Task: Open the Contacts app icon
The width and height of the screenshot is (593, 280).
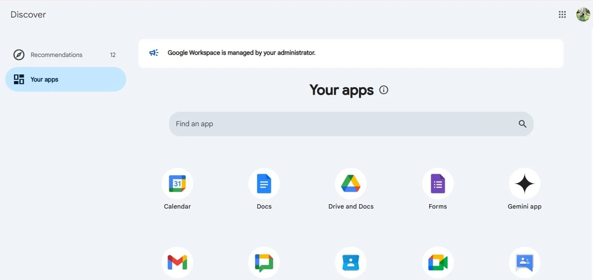Action: pos(351,262)
